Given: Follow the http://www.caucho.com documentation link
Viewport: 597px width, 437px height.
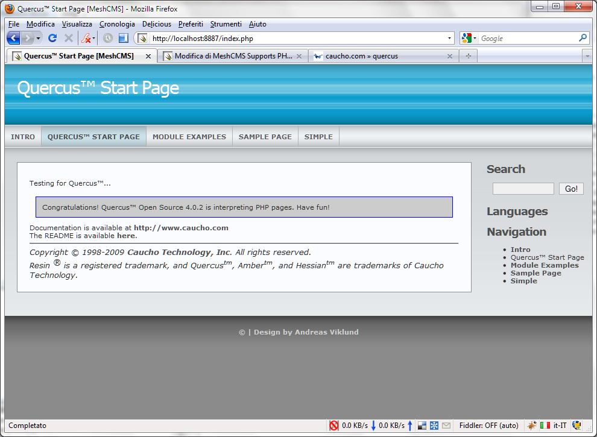Looking at the screenshot, I should coord(181,228).
